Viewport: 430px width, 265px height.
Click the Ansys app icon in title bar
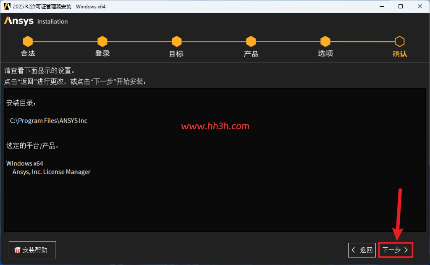pyautogui.click(x=7, y=6)
